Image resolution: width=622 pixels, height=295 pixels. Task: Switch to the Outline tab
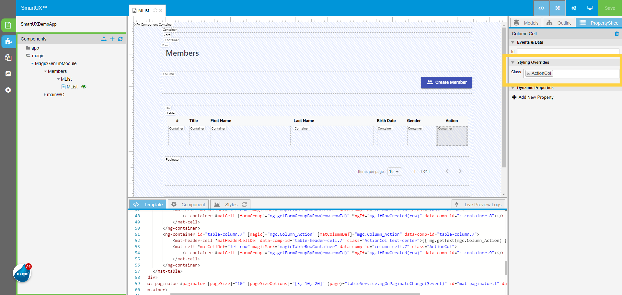[x=559, y=23]
